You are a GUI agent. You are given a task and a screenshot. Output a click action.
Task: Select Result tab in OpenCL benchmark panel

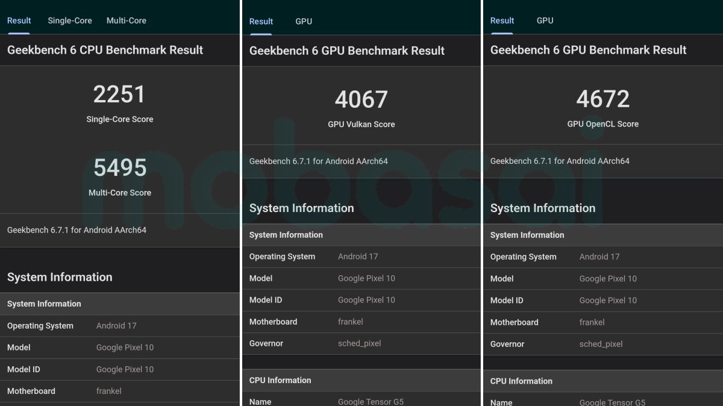[x=502, y=20]
